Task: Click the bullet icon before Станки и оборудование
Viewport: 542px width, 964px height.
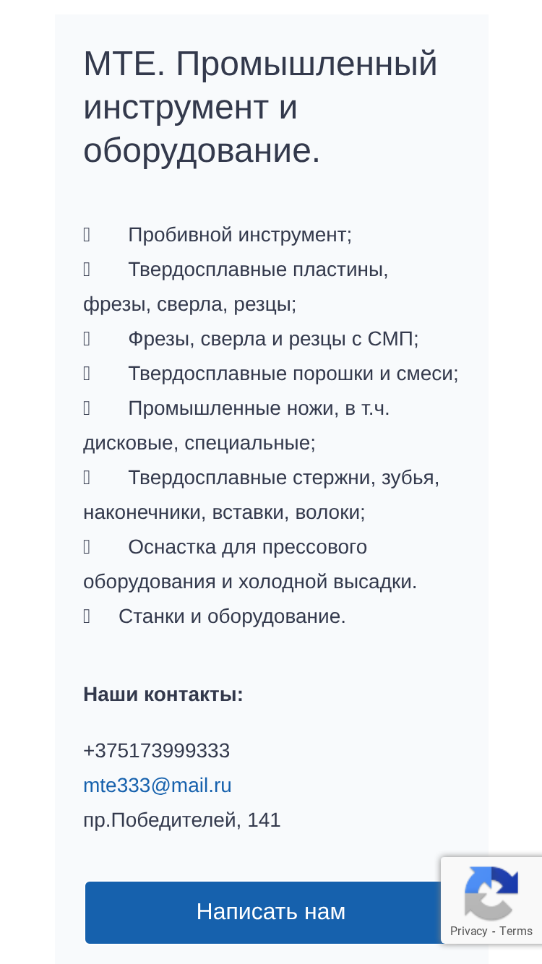Action: (x=87, y=616)
